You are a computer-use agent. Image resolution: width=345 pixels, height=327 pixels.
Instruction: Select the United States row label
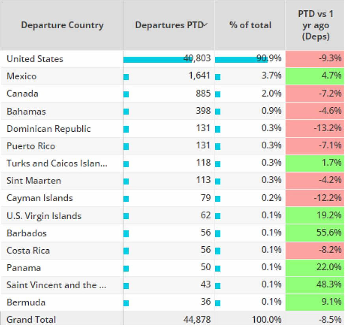(35, 59)
